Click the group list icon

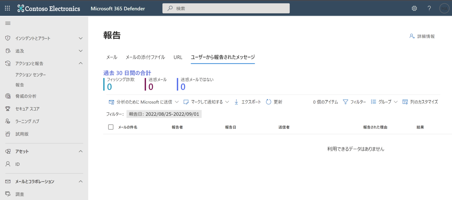click(x=374, y=102)
